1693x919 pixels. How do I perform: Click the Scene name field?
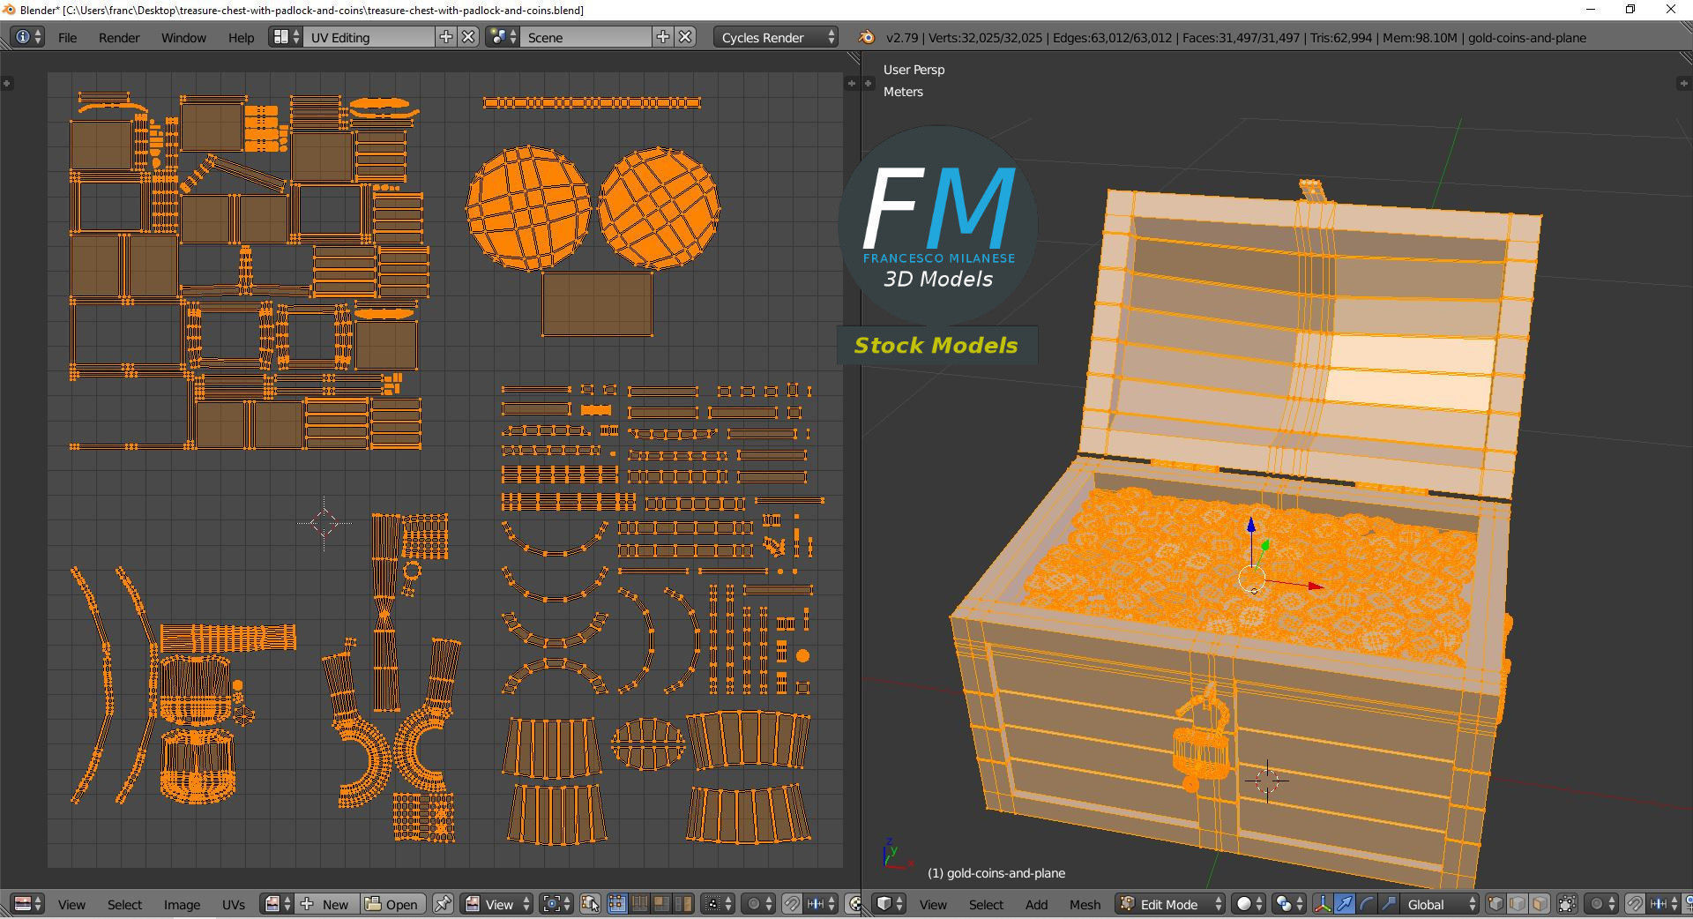(586, 37)
